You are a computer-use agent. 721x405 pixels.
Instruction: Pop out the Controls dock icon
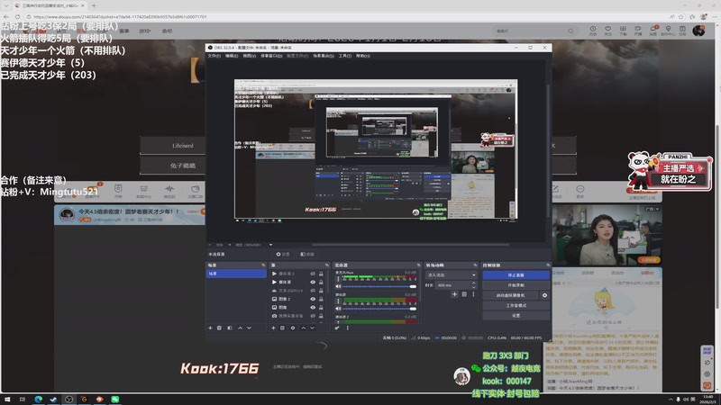coord(548,265)
